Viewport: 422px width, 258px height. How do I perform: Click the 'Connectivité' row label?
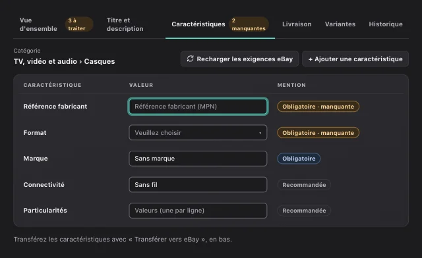44,185
